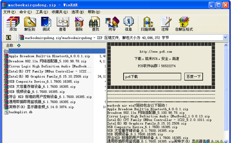Image resolution: width=231 pixels, height=143 pixels.
Task: Open the 帮助(H) menu
Action: (x=94, y=12)
